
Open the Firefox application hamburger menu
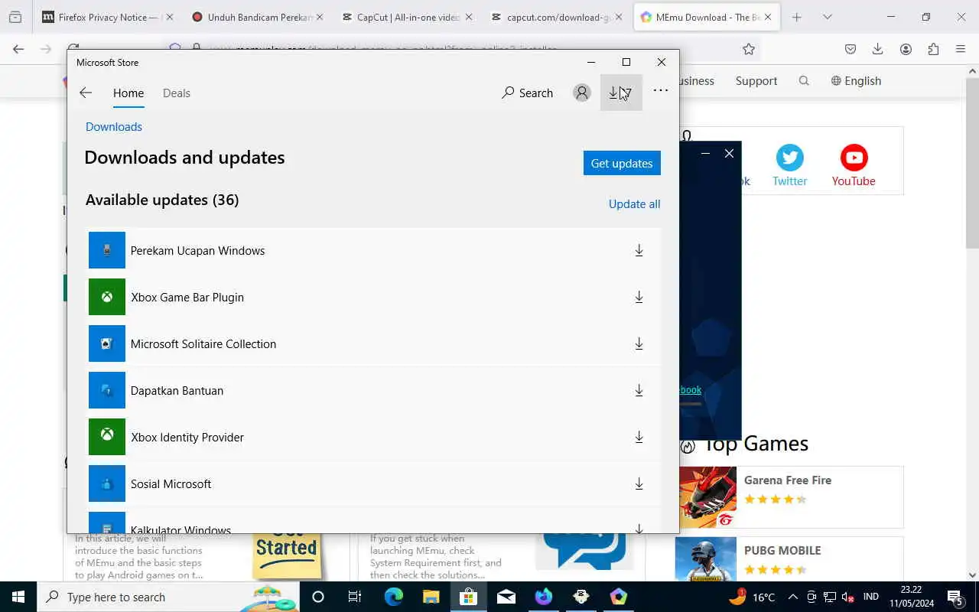(x=961, y=49)
